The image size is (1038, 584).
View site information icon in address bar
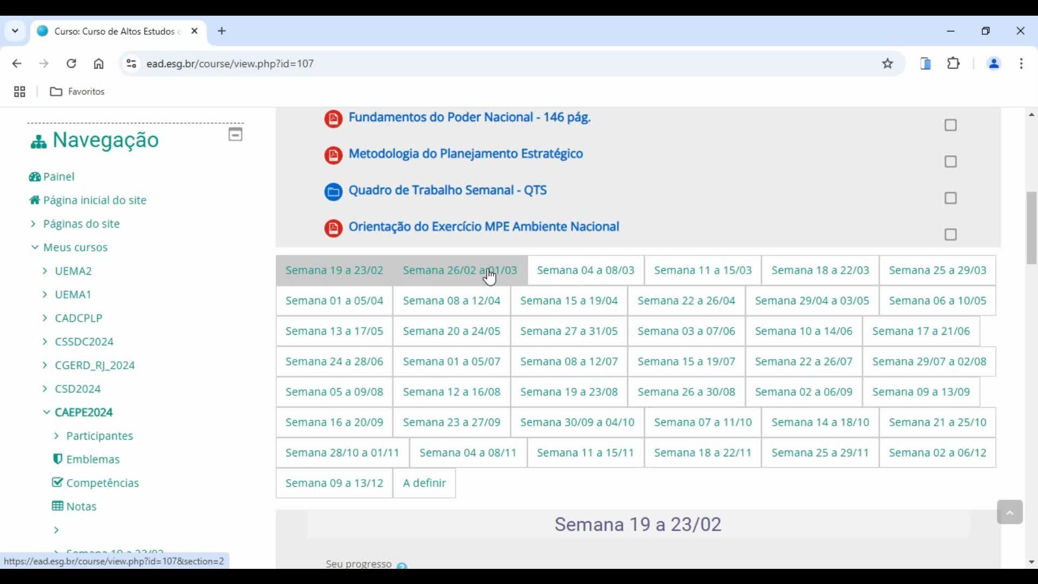(131, 63)
